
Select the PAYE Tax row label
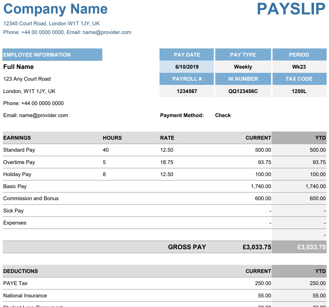15,283
